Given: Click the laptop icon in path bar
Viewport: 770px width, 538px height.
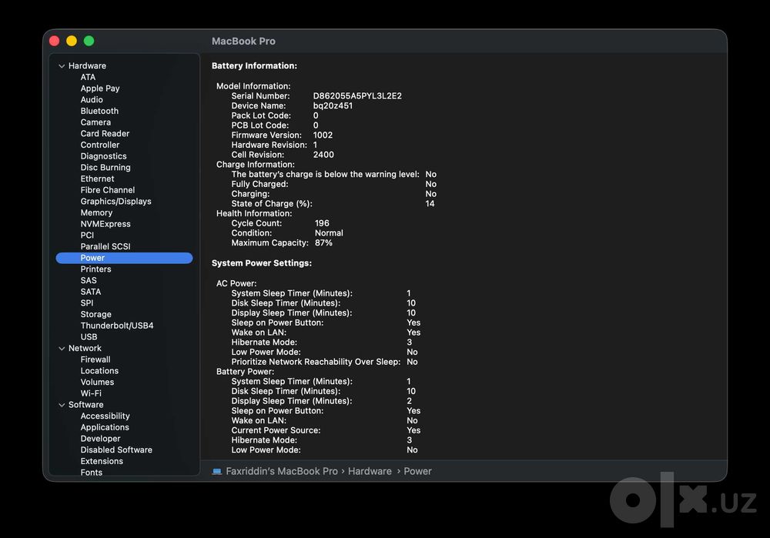Looking at the screenshot, I should tap(216, 471).
